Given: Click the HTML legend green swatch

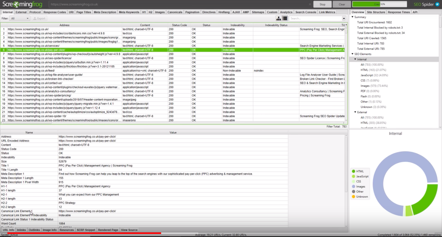Looking at the screenshot, I should click(354, 171).
